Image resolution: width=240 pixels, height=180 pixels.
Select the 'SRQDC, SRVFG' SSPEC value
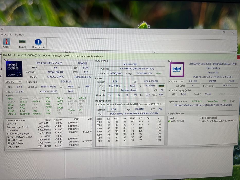click(x=55, y=77)
